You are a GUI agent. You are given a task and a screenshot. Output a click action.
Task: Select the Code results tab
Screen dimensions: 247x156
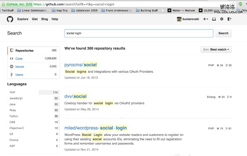coord(34,58)
